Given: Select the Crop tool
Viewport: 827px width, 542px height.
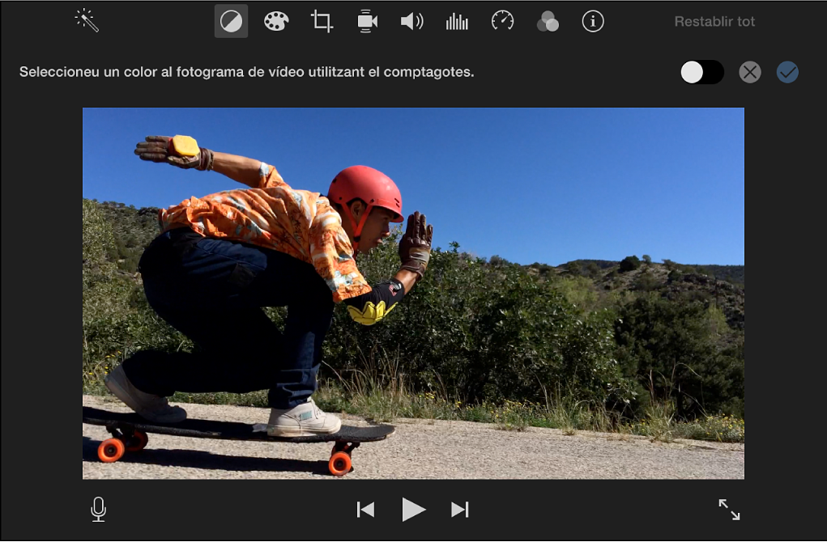Looking at the screenshot, I should pos(322,21).
